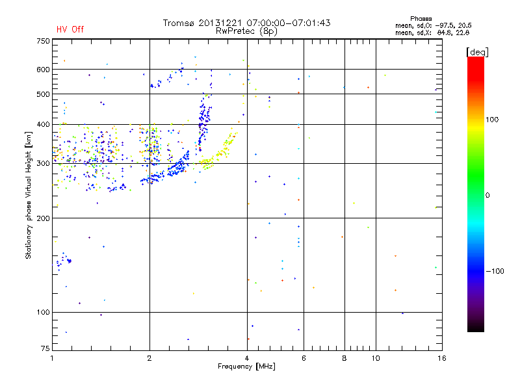Click the RwPretec (8p) subtitle
The image size is (520, 390).
click(x=246, y=31)
